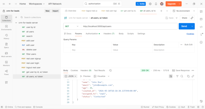Screen dimensions: 205x109
Task: Click Save Response
Action: [181, 71]
